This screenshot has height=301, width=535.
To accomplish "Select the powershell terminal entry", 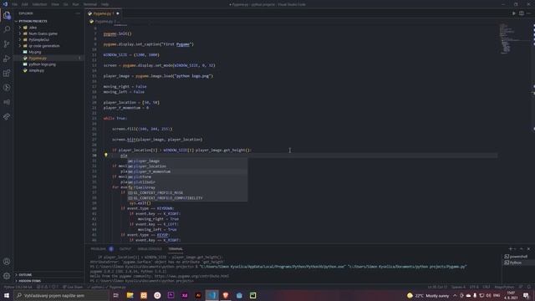I will pos(516,257).
